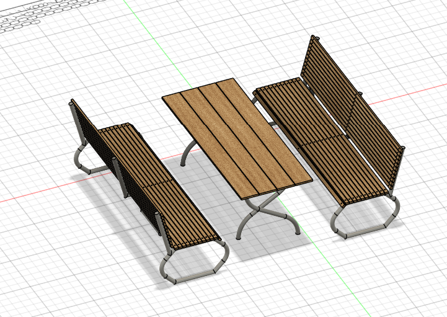Select the right bench's front metal leg loop
447x317 pixels.
click(365, 217)
